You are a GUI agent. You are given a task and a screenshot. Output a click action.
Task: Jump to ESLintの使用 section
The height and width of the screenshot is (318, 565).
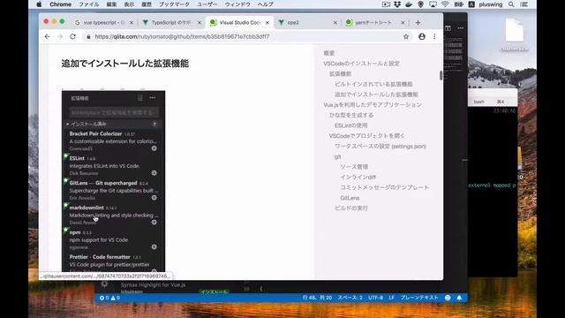tap(351, 125)
